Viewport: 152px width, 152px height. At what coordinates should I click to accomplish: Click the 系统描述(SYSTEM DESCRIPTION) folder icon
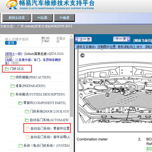13,94
